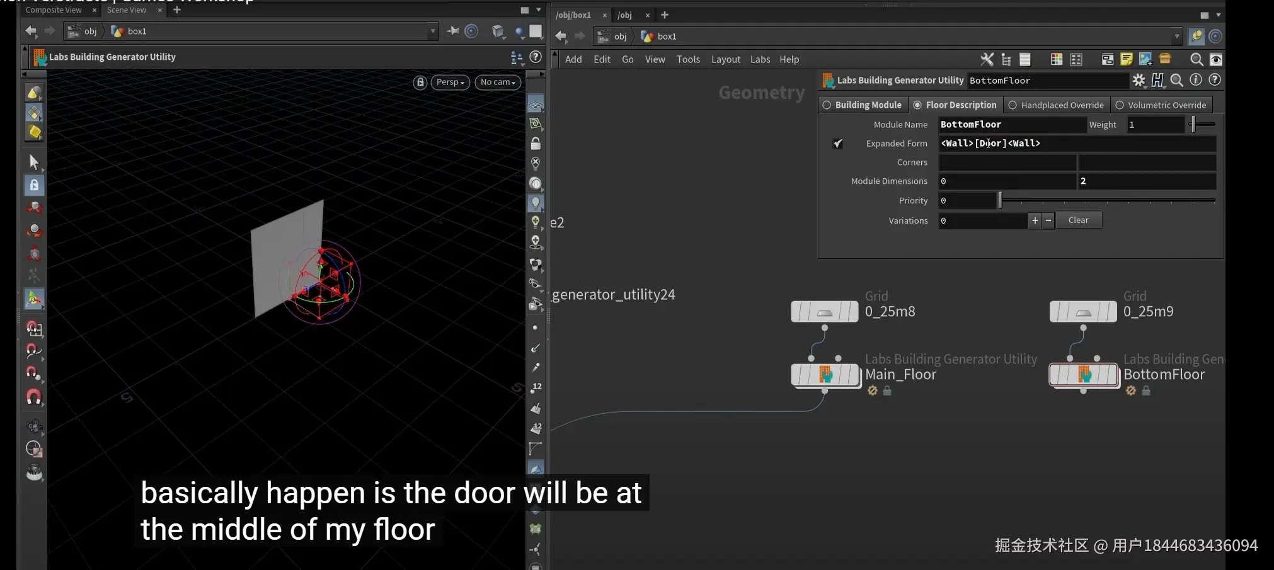Remove a variation with minus button
This screenshot has width=1274, height=570.
(x=1048, y=220)
